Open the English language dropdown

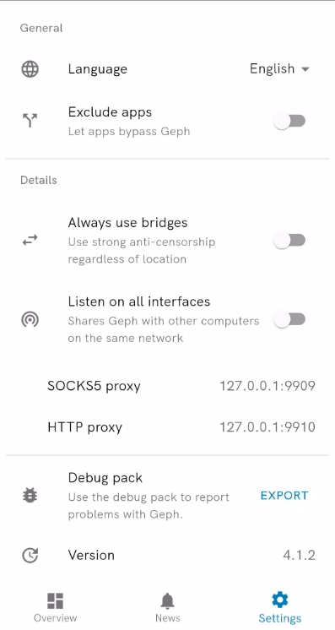tap(279, 68)
